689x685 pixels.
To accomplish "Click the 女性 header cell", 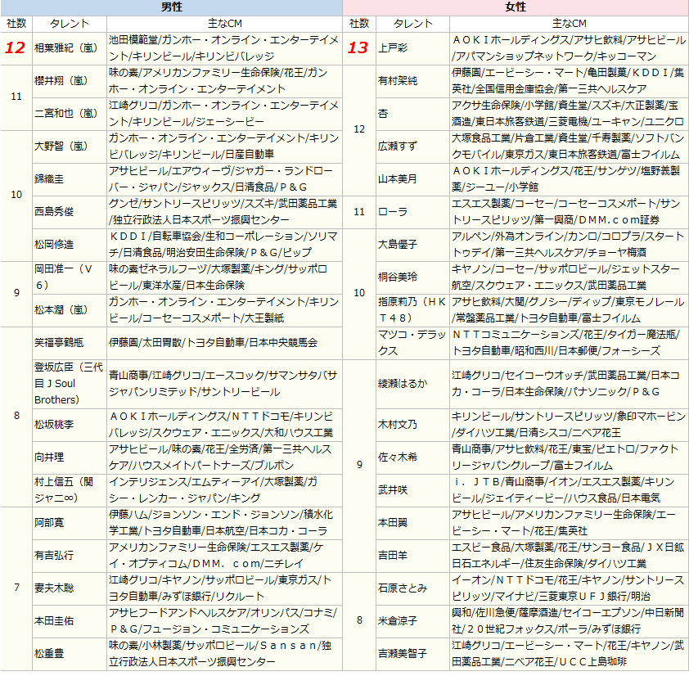I will coord(516,7).
